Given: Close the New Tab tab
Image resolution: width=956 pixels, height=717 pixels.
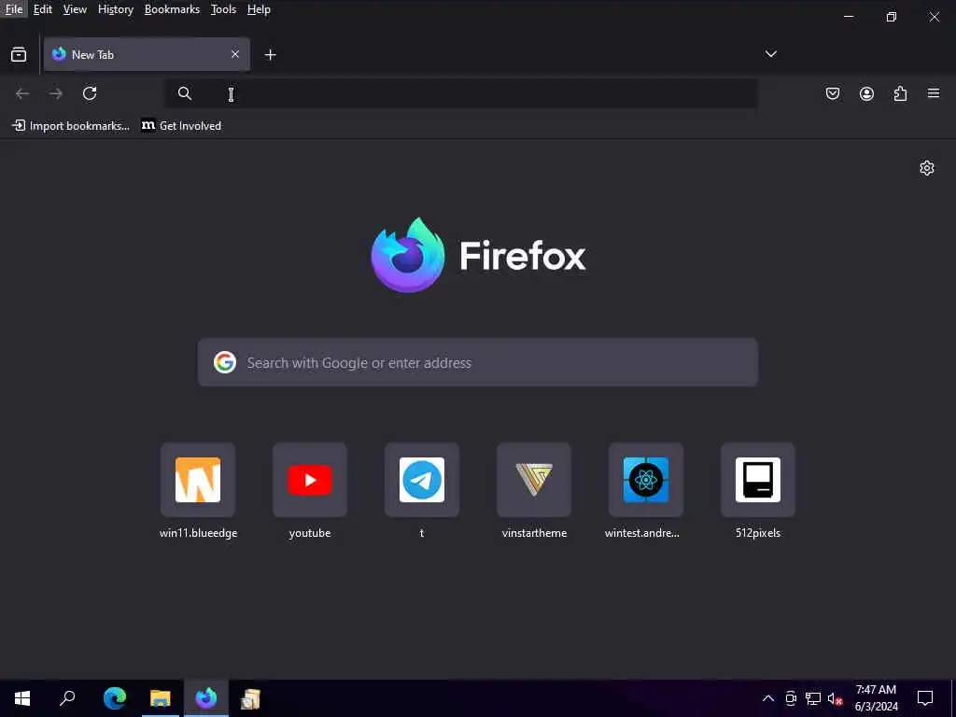Looking at the screenshot, I should tap(235, 54).
